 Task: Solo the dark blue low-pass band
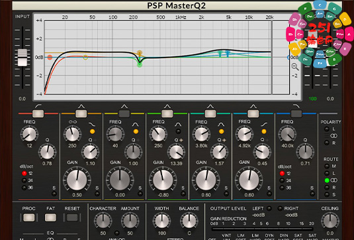(312, 194)
